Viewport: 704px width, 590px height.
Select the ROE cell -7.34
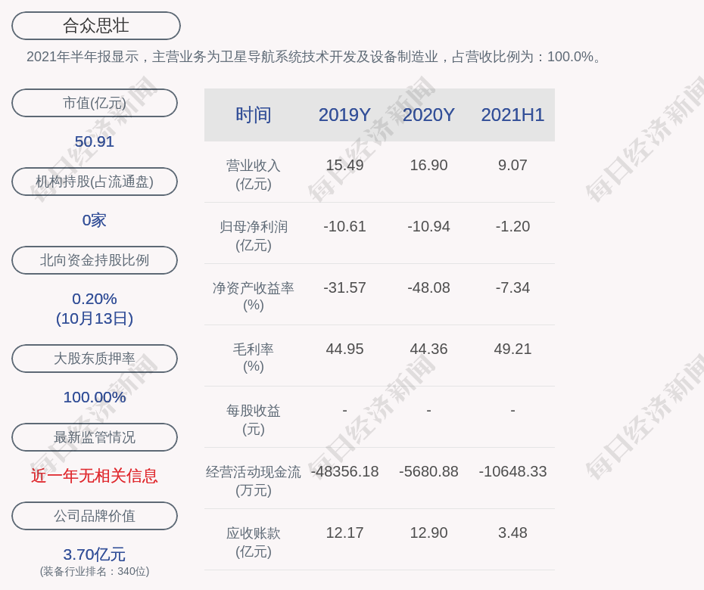coord(512,287)
